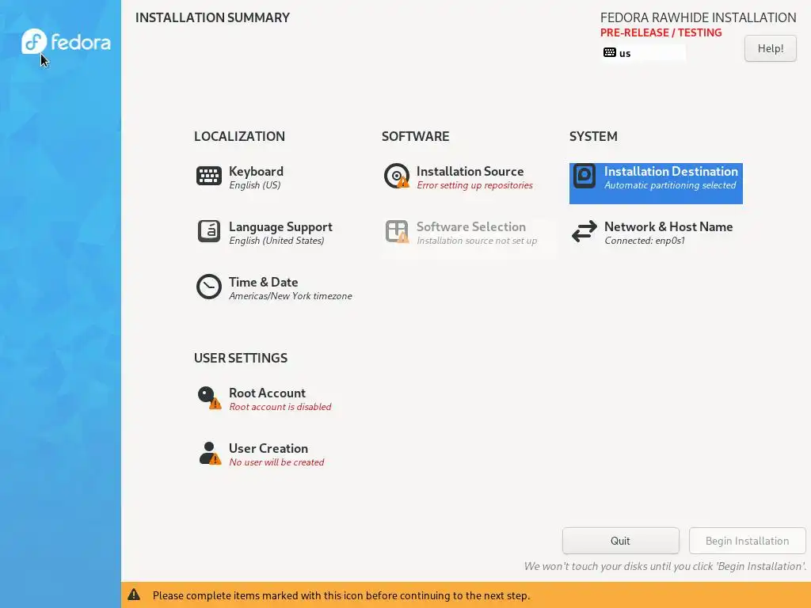
Task: Open Language Support settings label
Action: click(280, 226)
